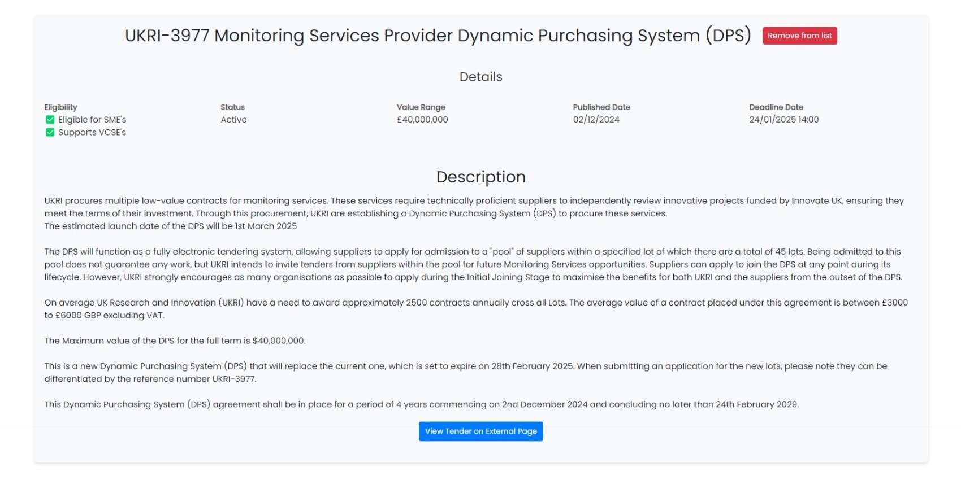Screen dimensions: 961x480
Task: Click the red Remove from list button
Action: click(x=799, y=36)
